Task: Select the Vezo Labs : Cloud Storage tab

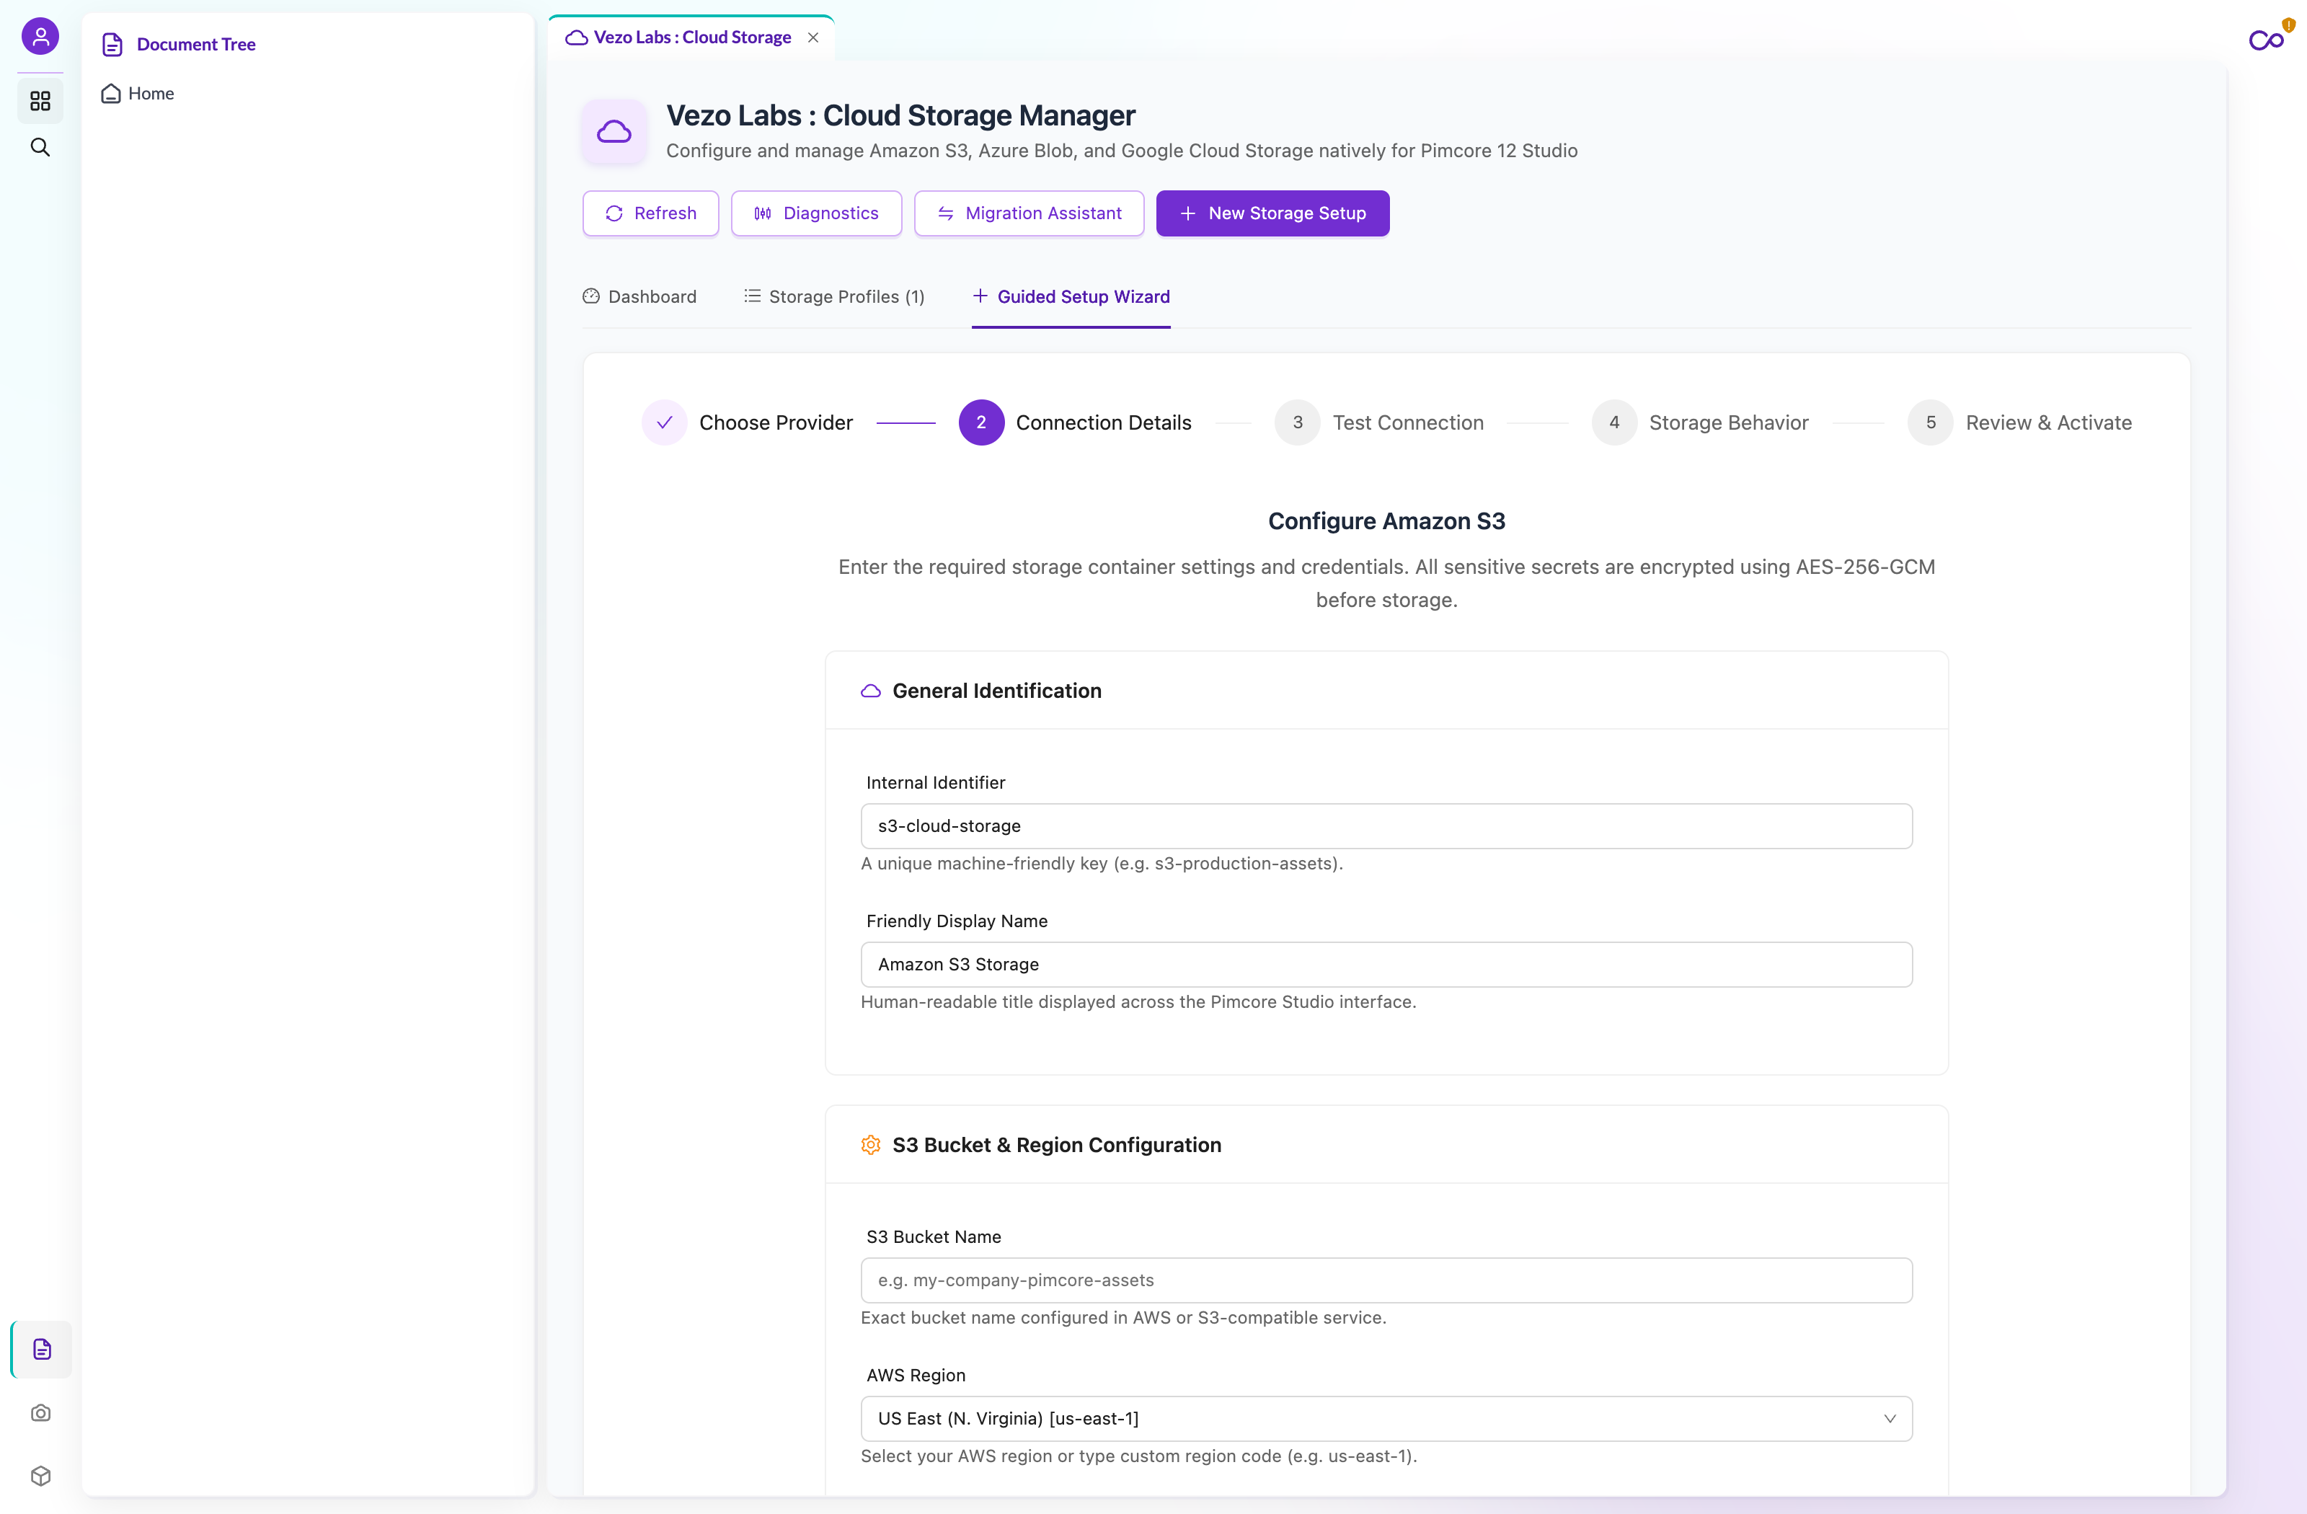Action: point(691,37)
